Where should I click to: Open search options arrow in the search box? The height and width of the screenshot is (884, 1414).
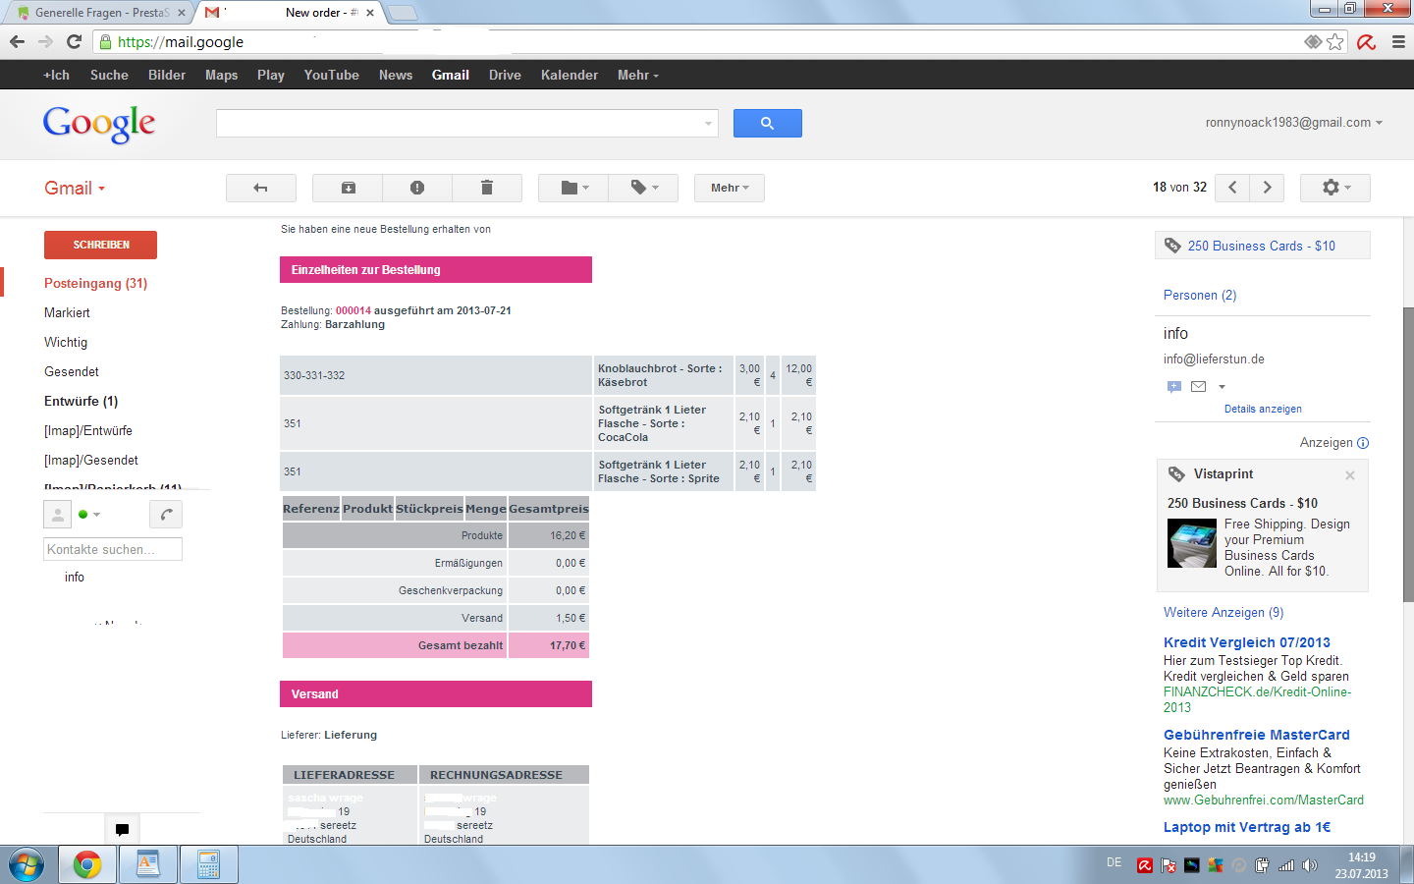coord(708,124)
